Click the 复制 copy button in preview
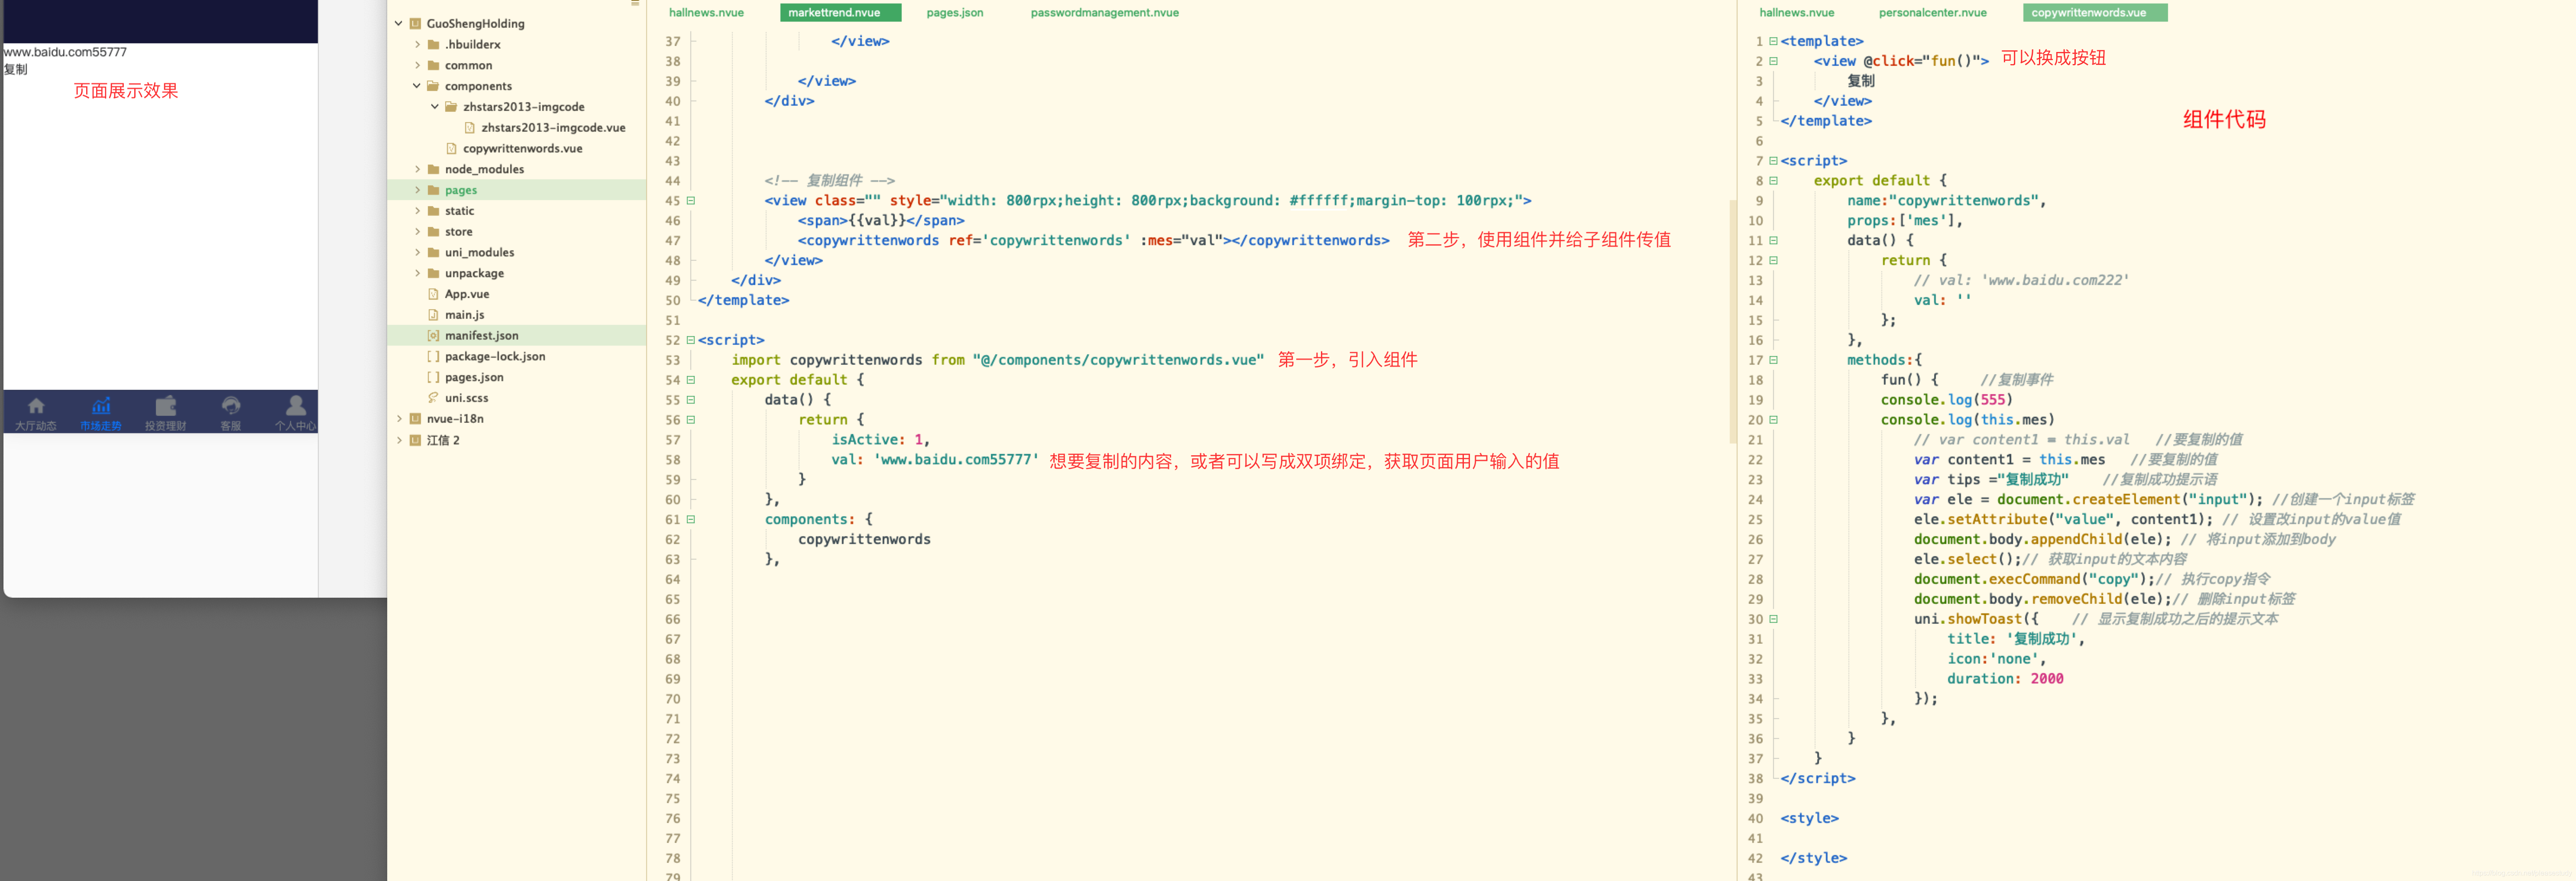This screenshot has height=881, width=2576. pyautogui.click(x=16, y=70)
